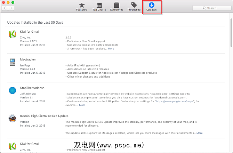The image size is (233, 153).
Task: Click the "StopTheMadness" app title
Action: click(32, 88)
